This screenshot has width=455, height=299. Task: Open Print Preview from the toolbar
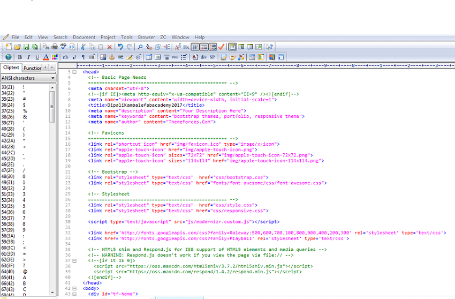(46, 47)
